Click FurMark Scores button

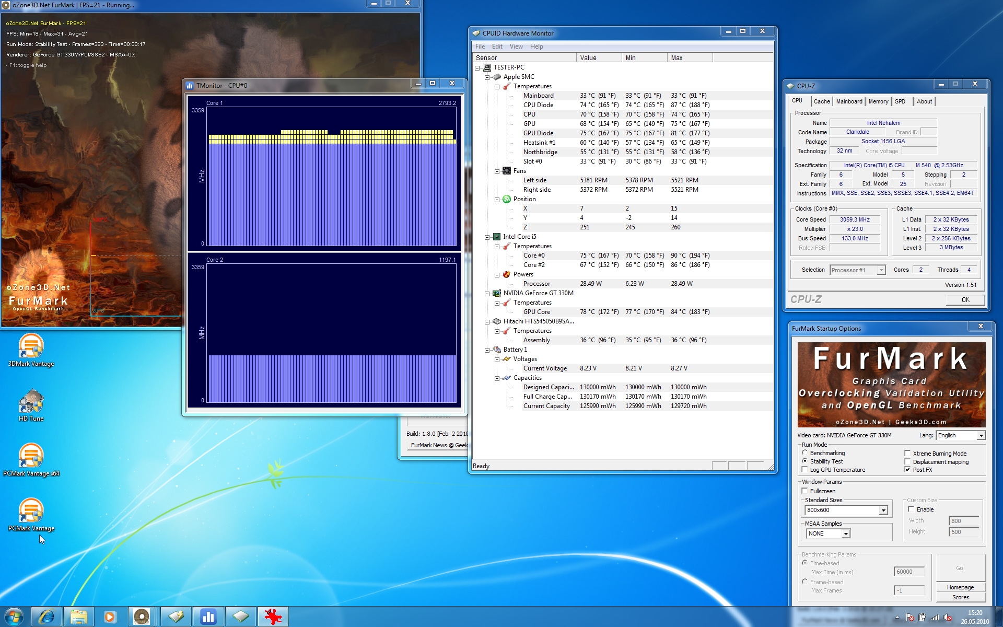(x=960, y=597)
